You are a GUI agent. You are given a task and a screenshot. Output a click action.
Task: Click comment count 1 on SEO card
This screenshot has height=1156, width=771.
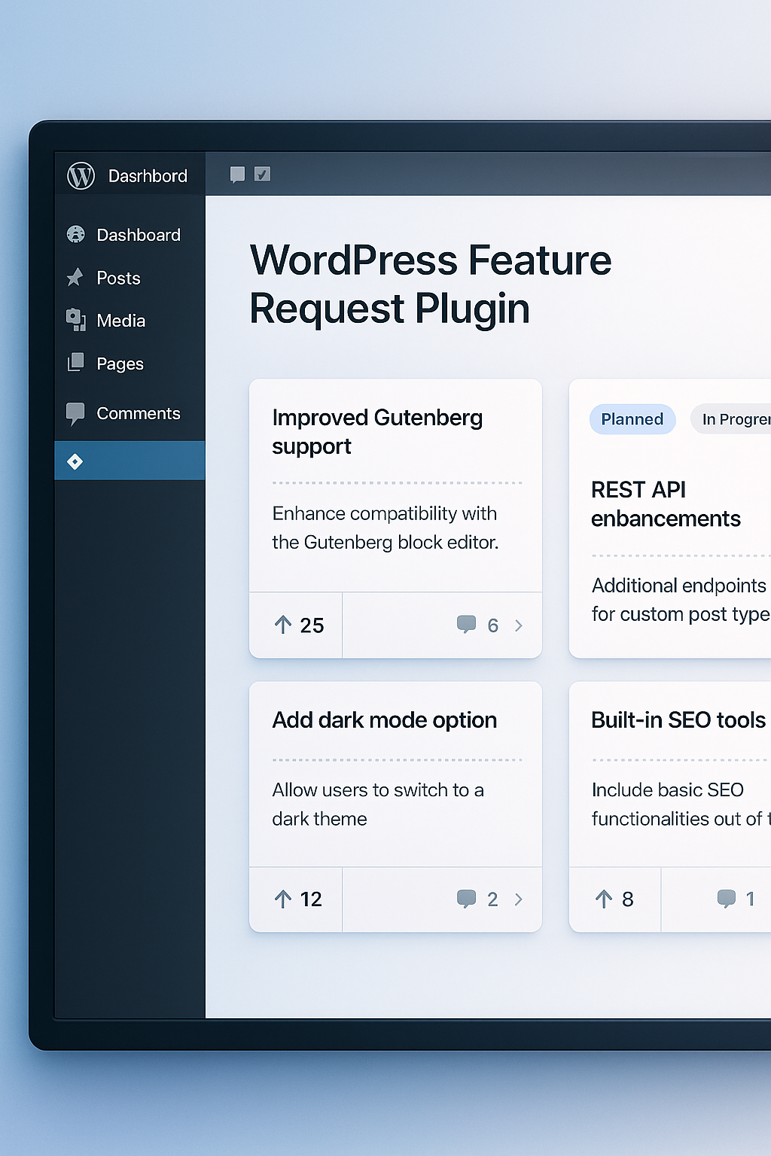750,899
